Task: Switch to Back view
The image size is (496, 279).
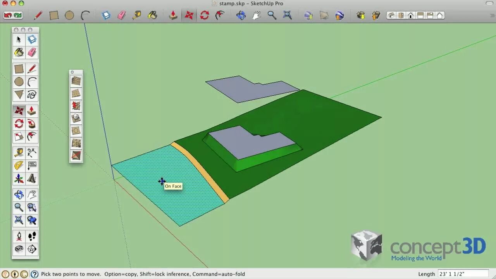Action: pyautogui.click(x=430, y=15)
